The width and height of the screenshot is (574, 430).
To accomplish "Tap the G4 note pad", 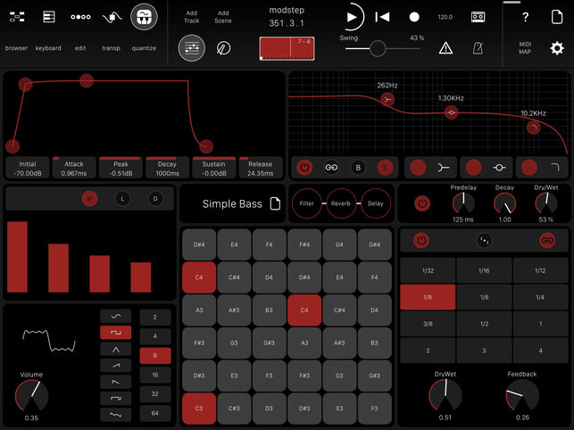I will tap(339, 244).
